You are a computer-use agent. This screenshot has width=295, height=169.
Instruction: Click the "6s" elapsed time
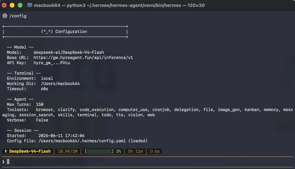coord(157,151)
